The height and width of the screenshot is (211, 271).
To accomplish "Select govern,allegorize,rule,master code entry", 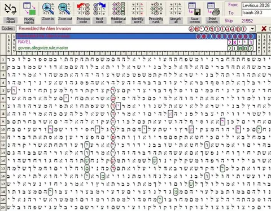I will [x=136, y=48].
